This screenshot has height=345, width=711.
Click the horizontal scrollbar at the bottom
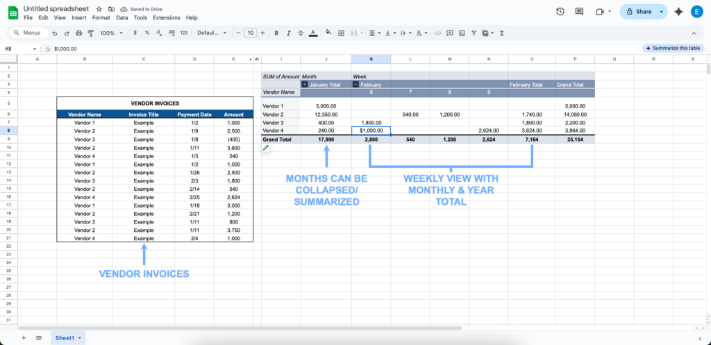240,328
